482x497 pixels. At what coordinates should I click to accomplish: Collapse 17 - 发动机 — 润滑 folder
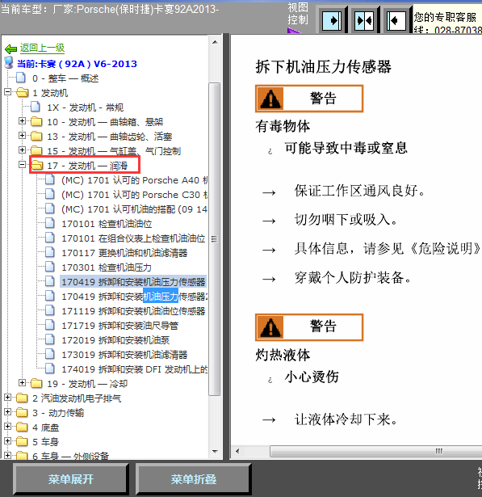(x=22, y=164)
